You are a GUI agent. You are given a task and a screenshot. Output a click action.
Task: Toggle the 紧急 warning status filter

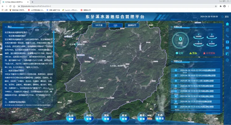(193, 53)
